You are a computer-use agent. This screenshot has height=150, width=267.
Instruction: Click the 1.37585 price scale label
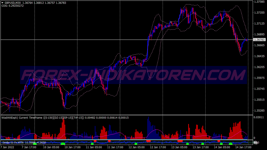tap(259, 2)
